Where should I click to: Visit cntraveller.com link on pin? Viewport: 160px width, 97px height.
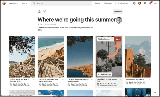point(104,74)
